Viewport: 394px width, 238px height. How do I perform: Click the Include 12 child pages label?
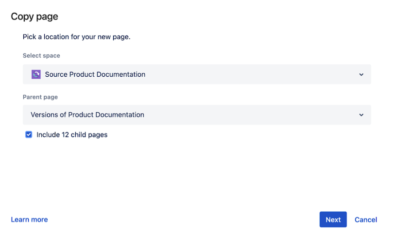tap(72, 135)
